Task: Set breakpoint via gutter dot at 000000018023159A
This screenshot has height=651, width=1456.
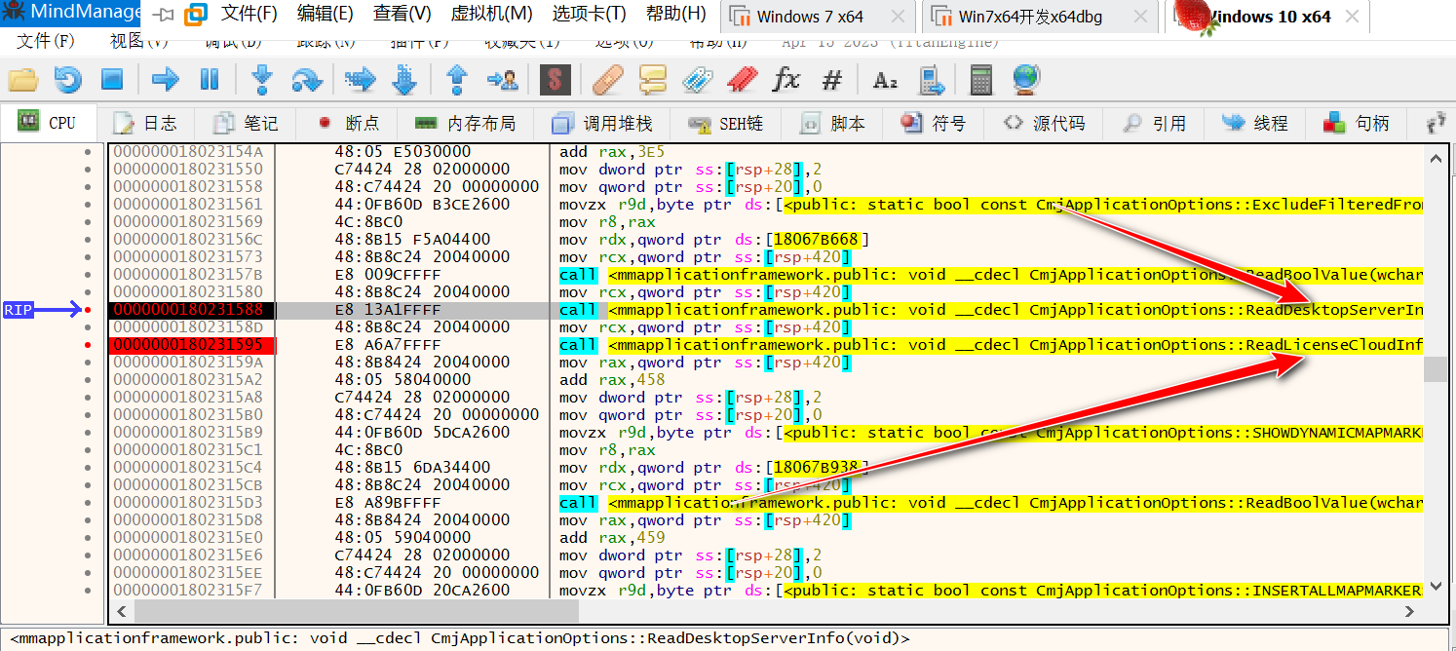Action: click(x=88, y=363)
